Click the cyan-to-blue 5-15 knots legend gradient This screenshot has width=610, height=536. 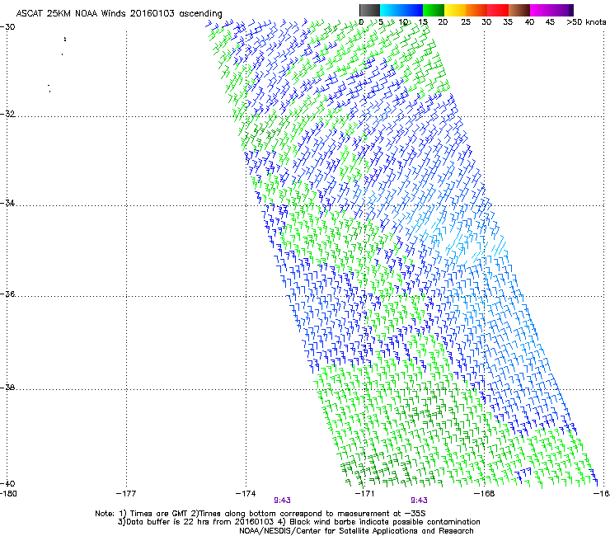[401, 10]
